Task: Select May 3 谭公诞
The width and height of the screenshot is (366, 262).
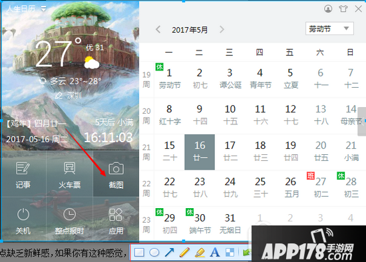Action: pos(230,79)
